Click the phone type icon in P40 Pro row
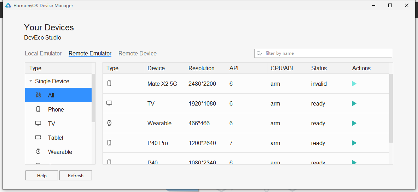Image resolution: width=418 pixels, height=192 pixels. [109, 143]
